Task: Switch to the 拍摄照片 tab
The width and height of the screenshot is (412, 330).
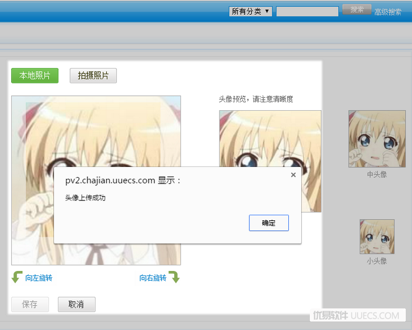Action: tap(93, 76)
